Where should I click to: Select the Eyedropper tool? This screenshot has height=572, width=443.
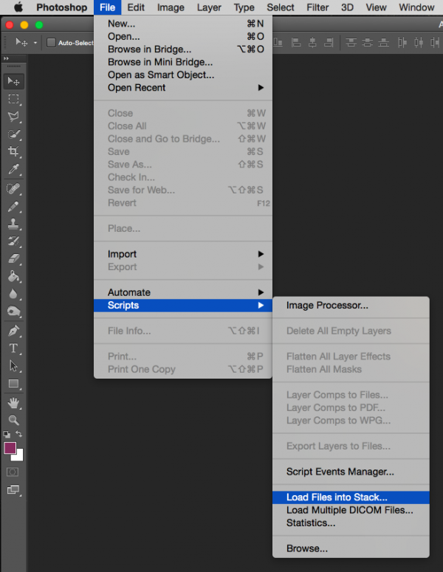coord(13,170)
